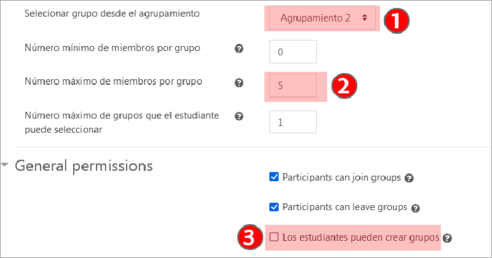This screenshot has width=492, height=258.
Task: Open help icon beside Participants can join groups
Action: click(410, 179)
